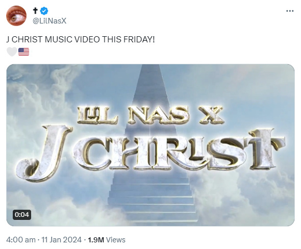Click the blue verified checkmark badge
The height and width of the screenshot is (249, 301).
tap(44, 11)
